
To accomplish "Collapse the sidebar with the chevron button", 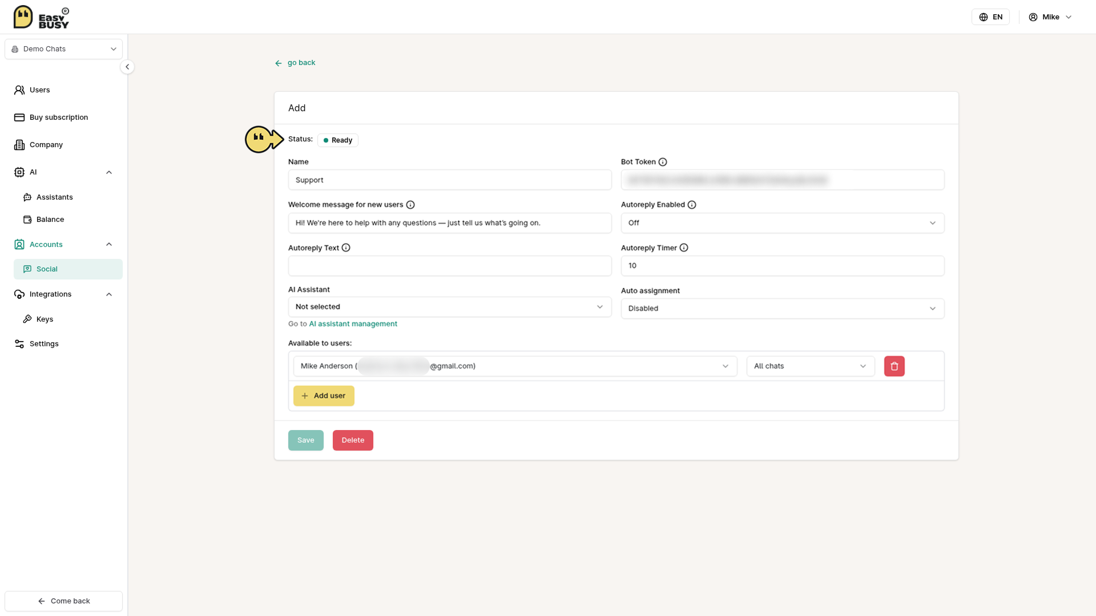I will tap(127, 67).
